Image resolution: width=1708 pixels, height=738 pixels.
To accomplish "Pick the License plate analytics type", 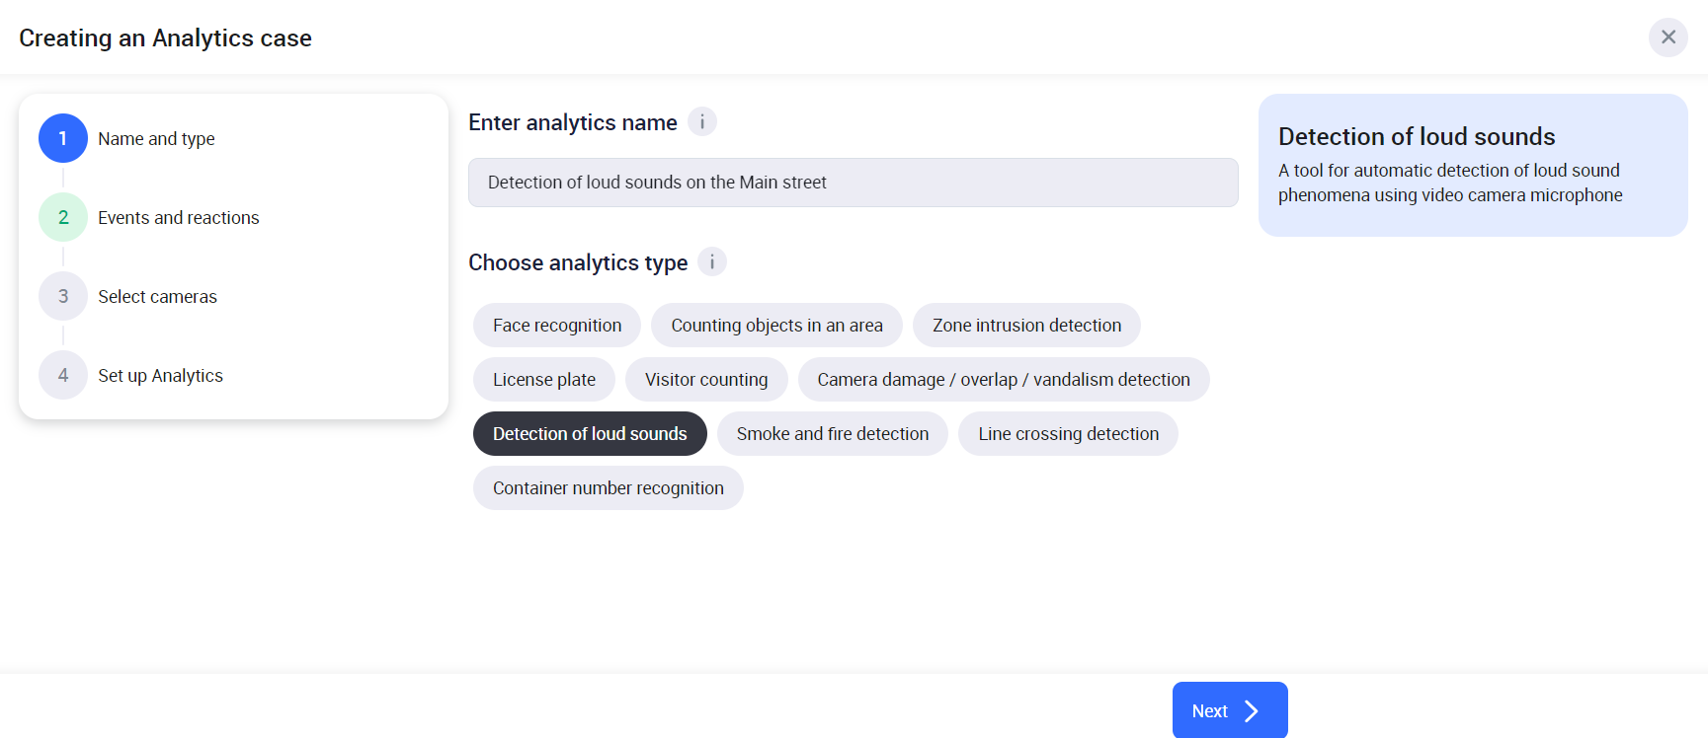I will coord(544,380).
